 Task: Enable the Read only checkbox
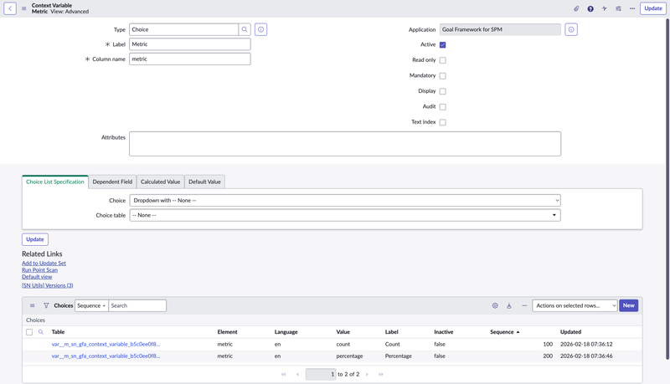click(442, 60)
